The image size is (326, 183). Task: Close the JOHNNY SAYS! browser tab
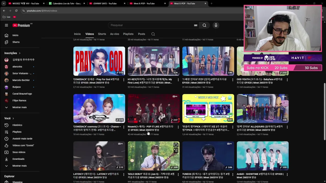point(125,4)
